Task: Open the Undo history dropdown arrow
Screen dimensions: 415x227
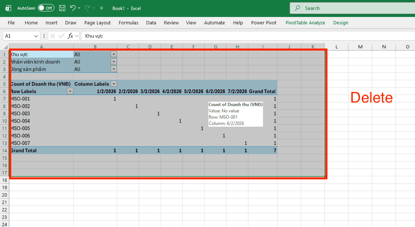Action: coord(79,8)
